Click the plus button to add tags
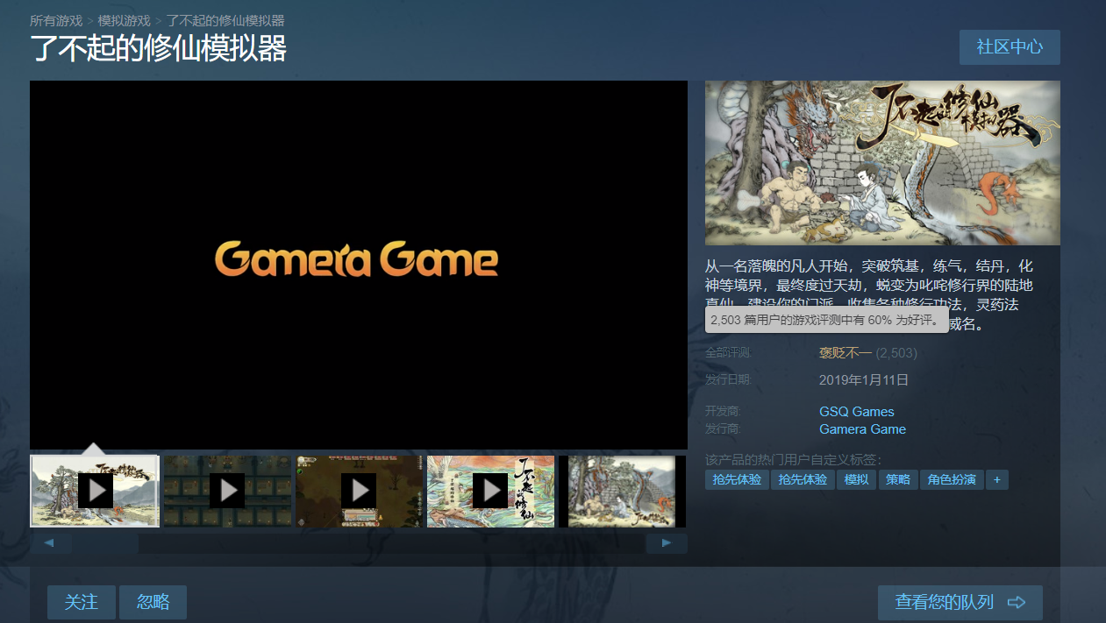Screen dimensions: 1106x623 point(996,480)
